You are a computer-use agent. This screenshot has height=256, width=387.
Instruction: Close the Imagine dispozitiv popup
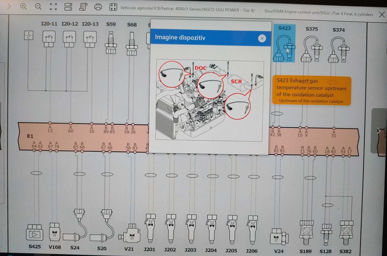point(262,38)
